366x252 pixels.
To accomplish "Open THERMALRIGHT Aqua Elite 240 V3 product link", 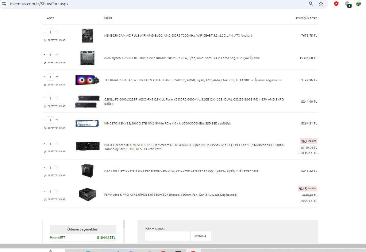I will tap(193, 80).
